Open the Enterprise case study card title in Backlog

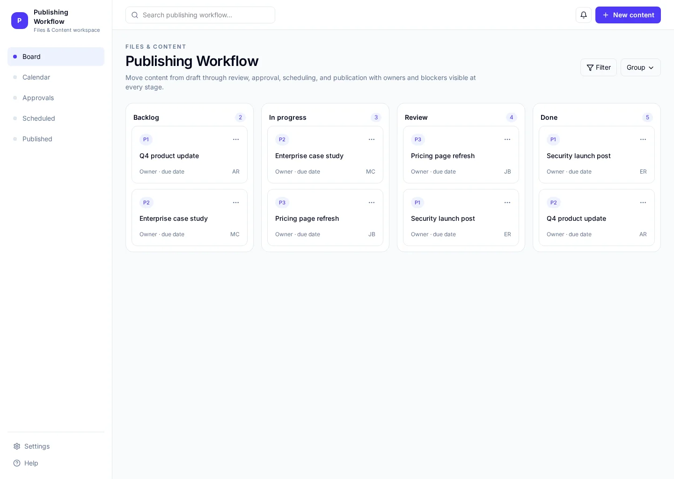pos(174,218)
